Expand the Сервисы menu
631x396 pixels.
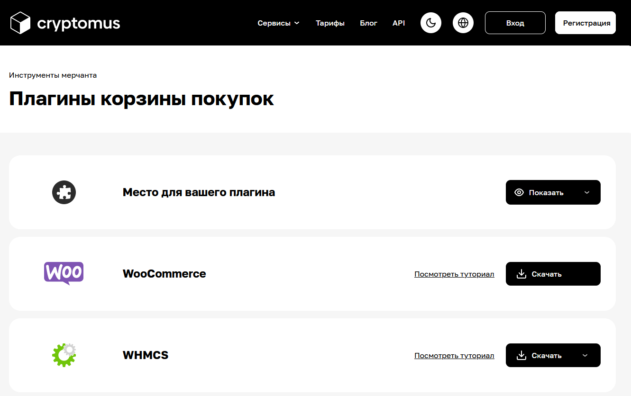278,23
